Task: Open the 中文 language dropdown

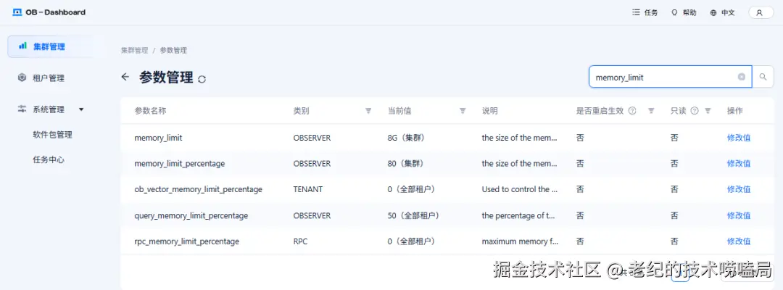Action: pos(722,12)
